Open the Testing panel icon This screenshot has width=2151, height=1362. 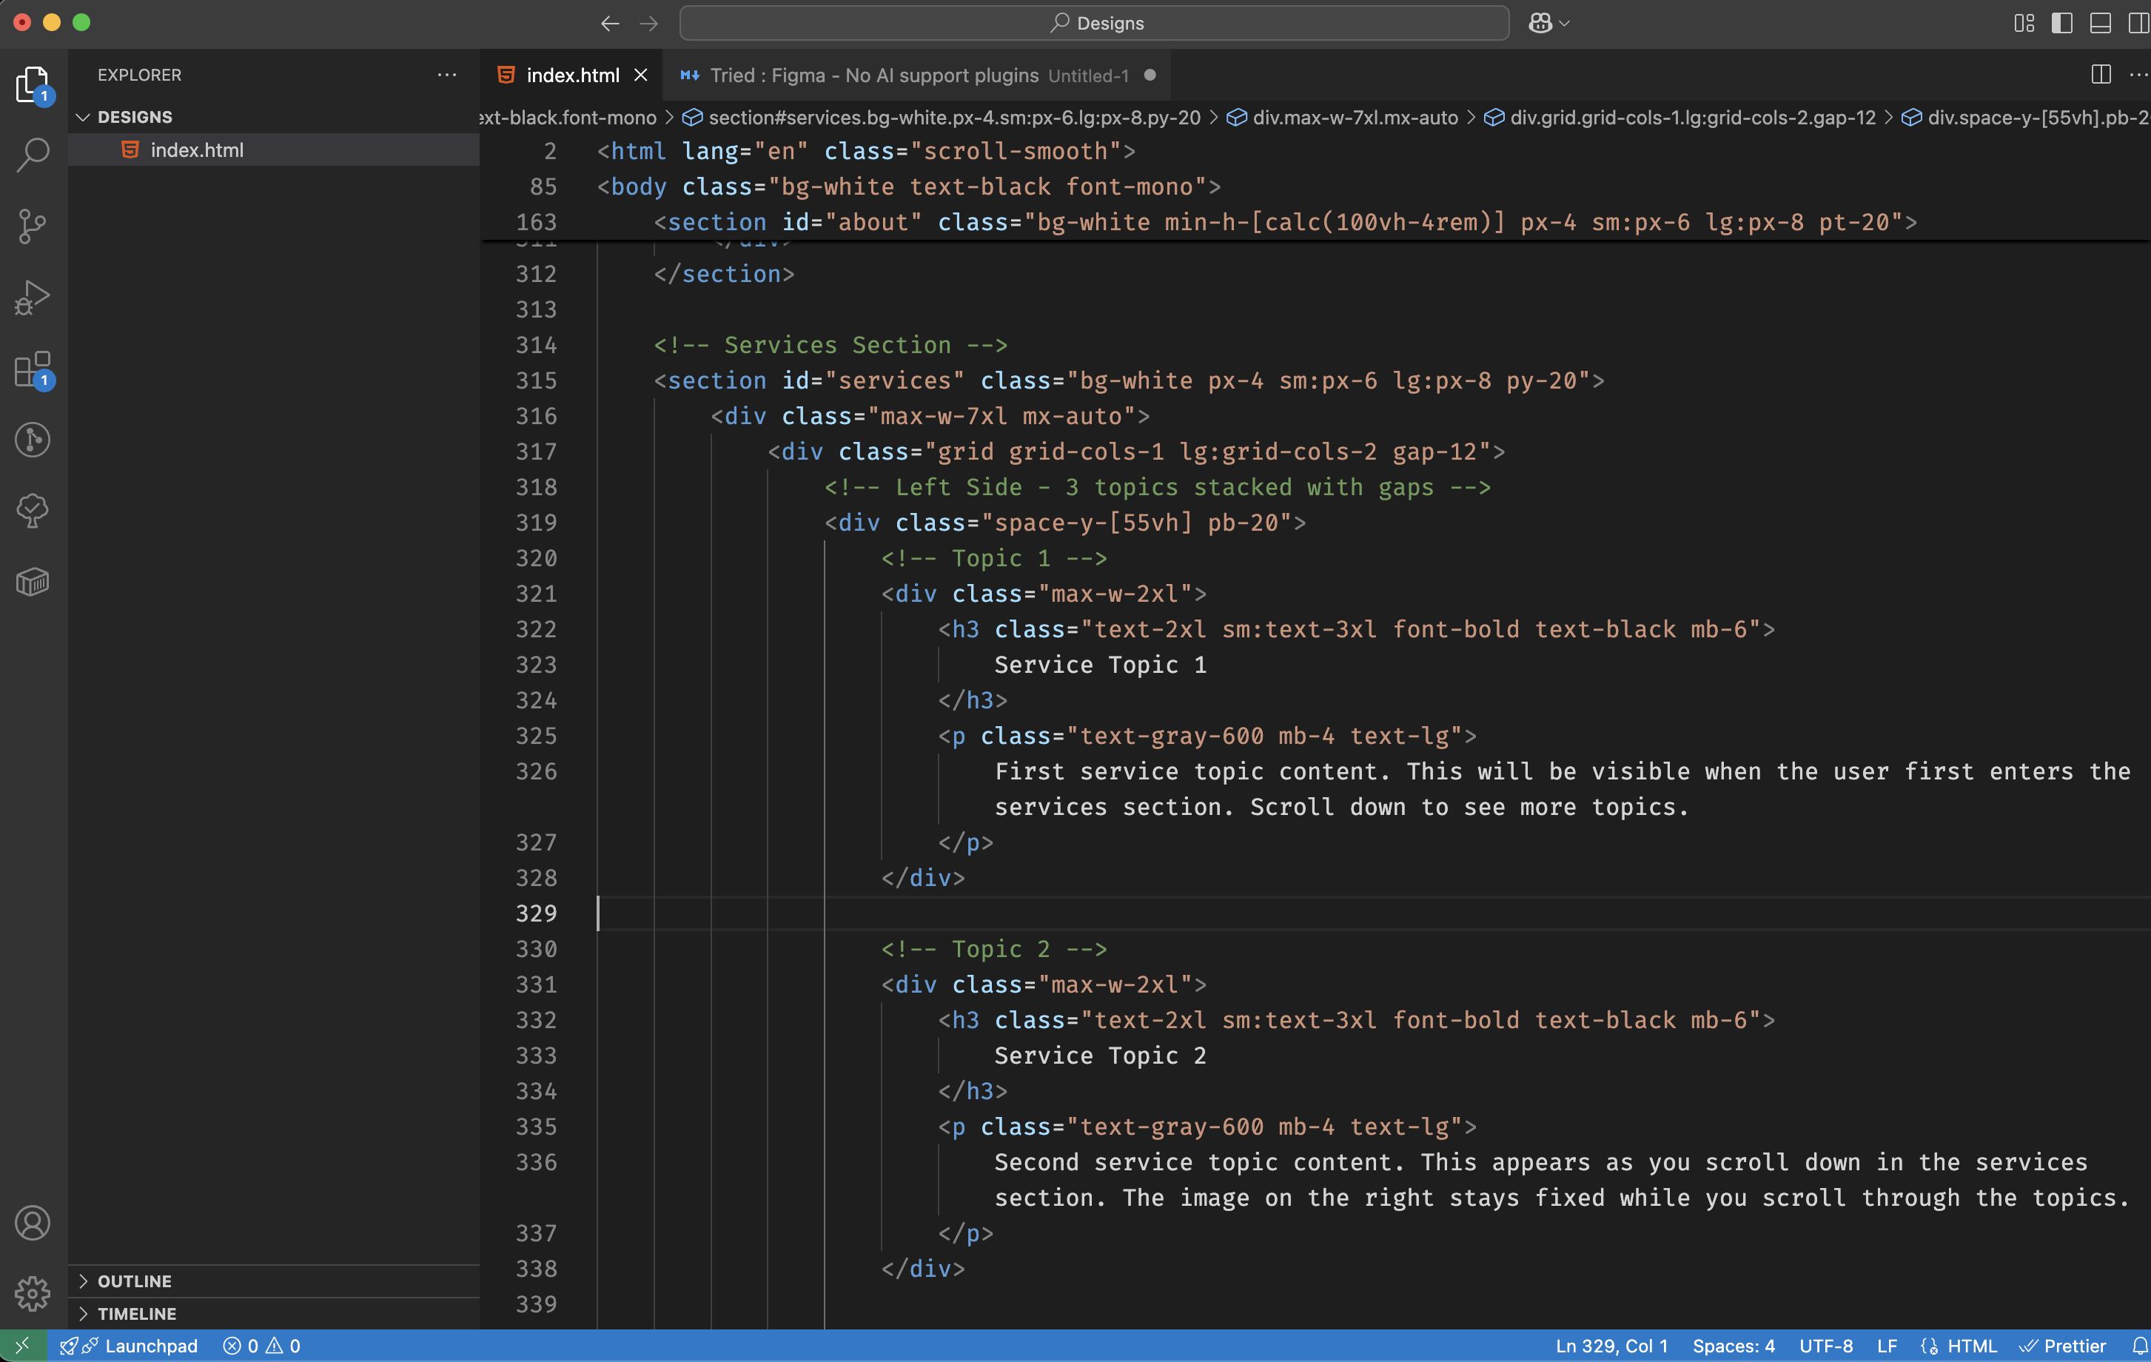tap(33, 511)
